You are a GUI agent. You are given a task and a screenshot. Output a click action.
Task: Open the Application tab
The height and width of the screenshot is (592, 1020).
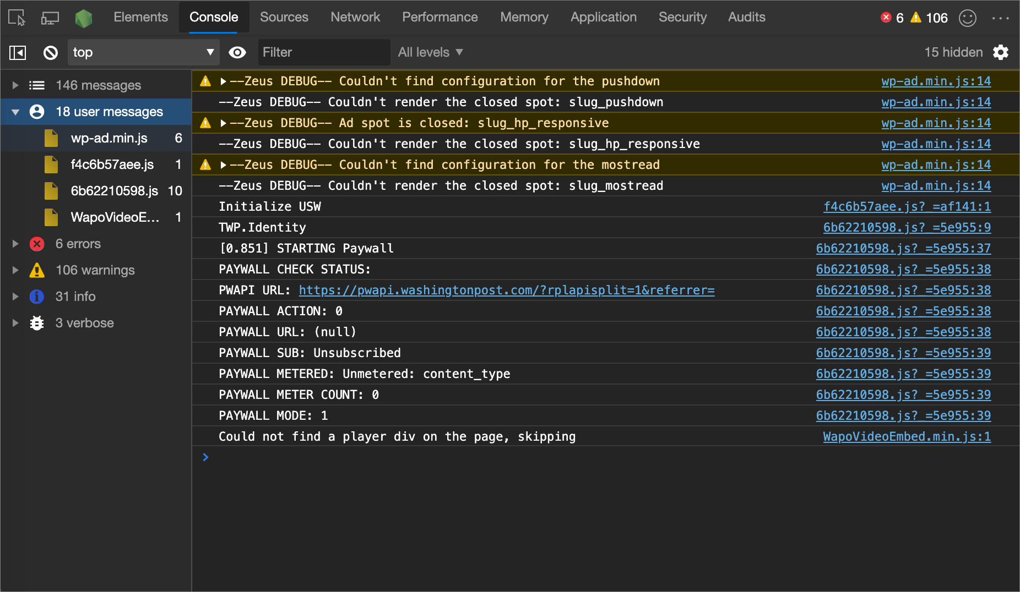pos(604,17)
